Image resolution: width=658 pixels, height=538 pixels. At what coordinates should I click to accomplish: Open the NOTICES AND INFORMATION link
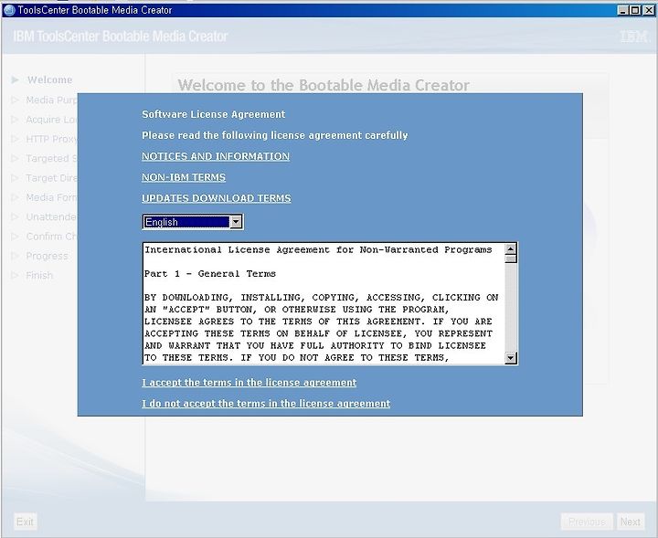216,156
